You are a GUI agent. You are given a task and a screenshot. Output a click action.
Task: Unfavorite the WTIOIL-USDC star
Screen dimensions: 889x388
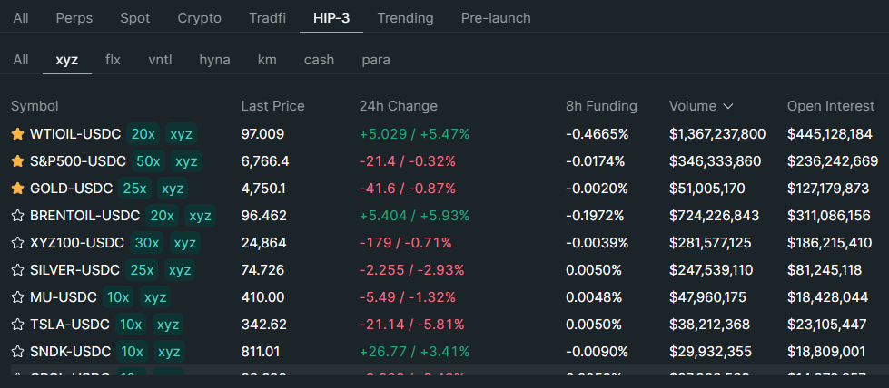click(17, 134)
